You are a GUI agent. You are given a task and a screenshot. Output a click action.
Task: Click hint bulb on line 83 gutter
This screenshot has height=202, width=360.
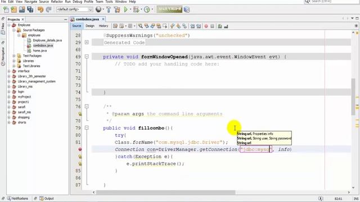coord(80,157)
